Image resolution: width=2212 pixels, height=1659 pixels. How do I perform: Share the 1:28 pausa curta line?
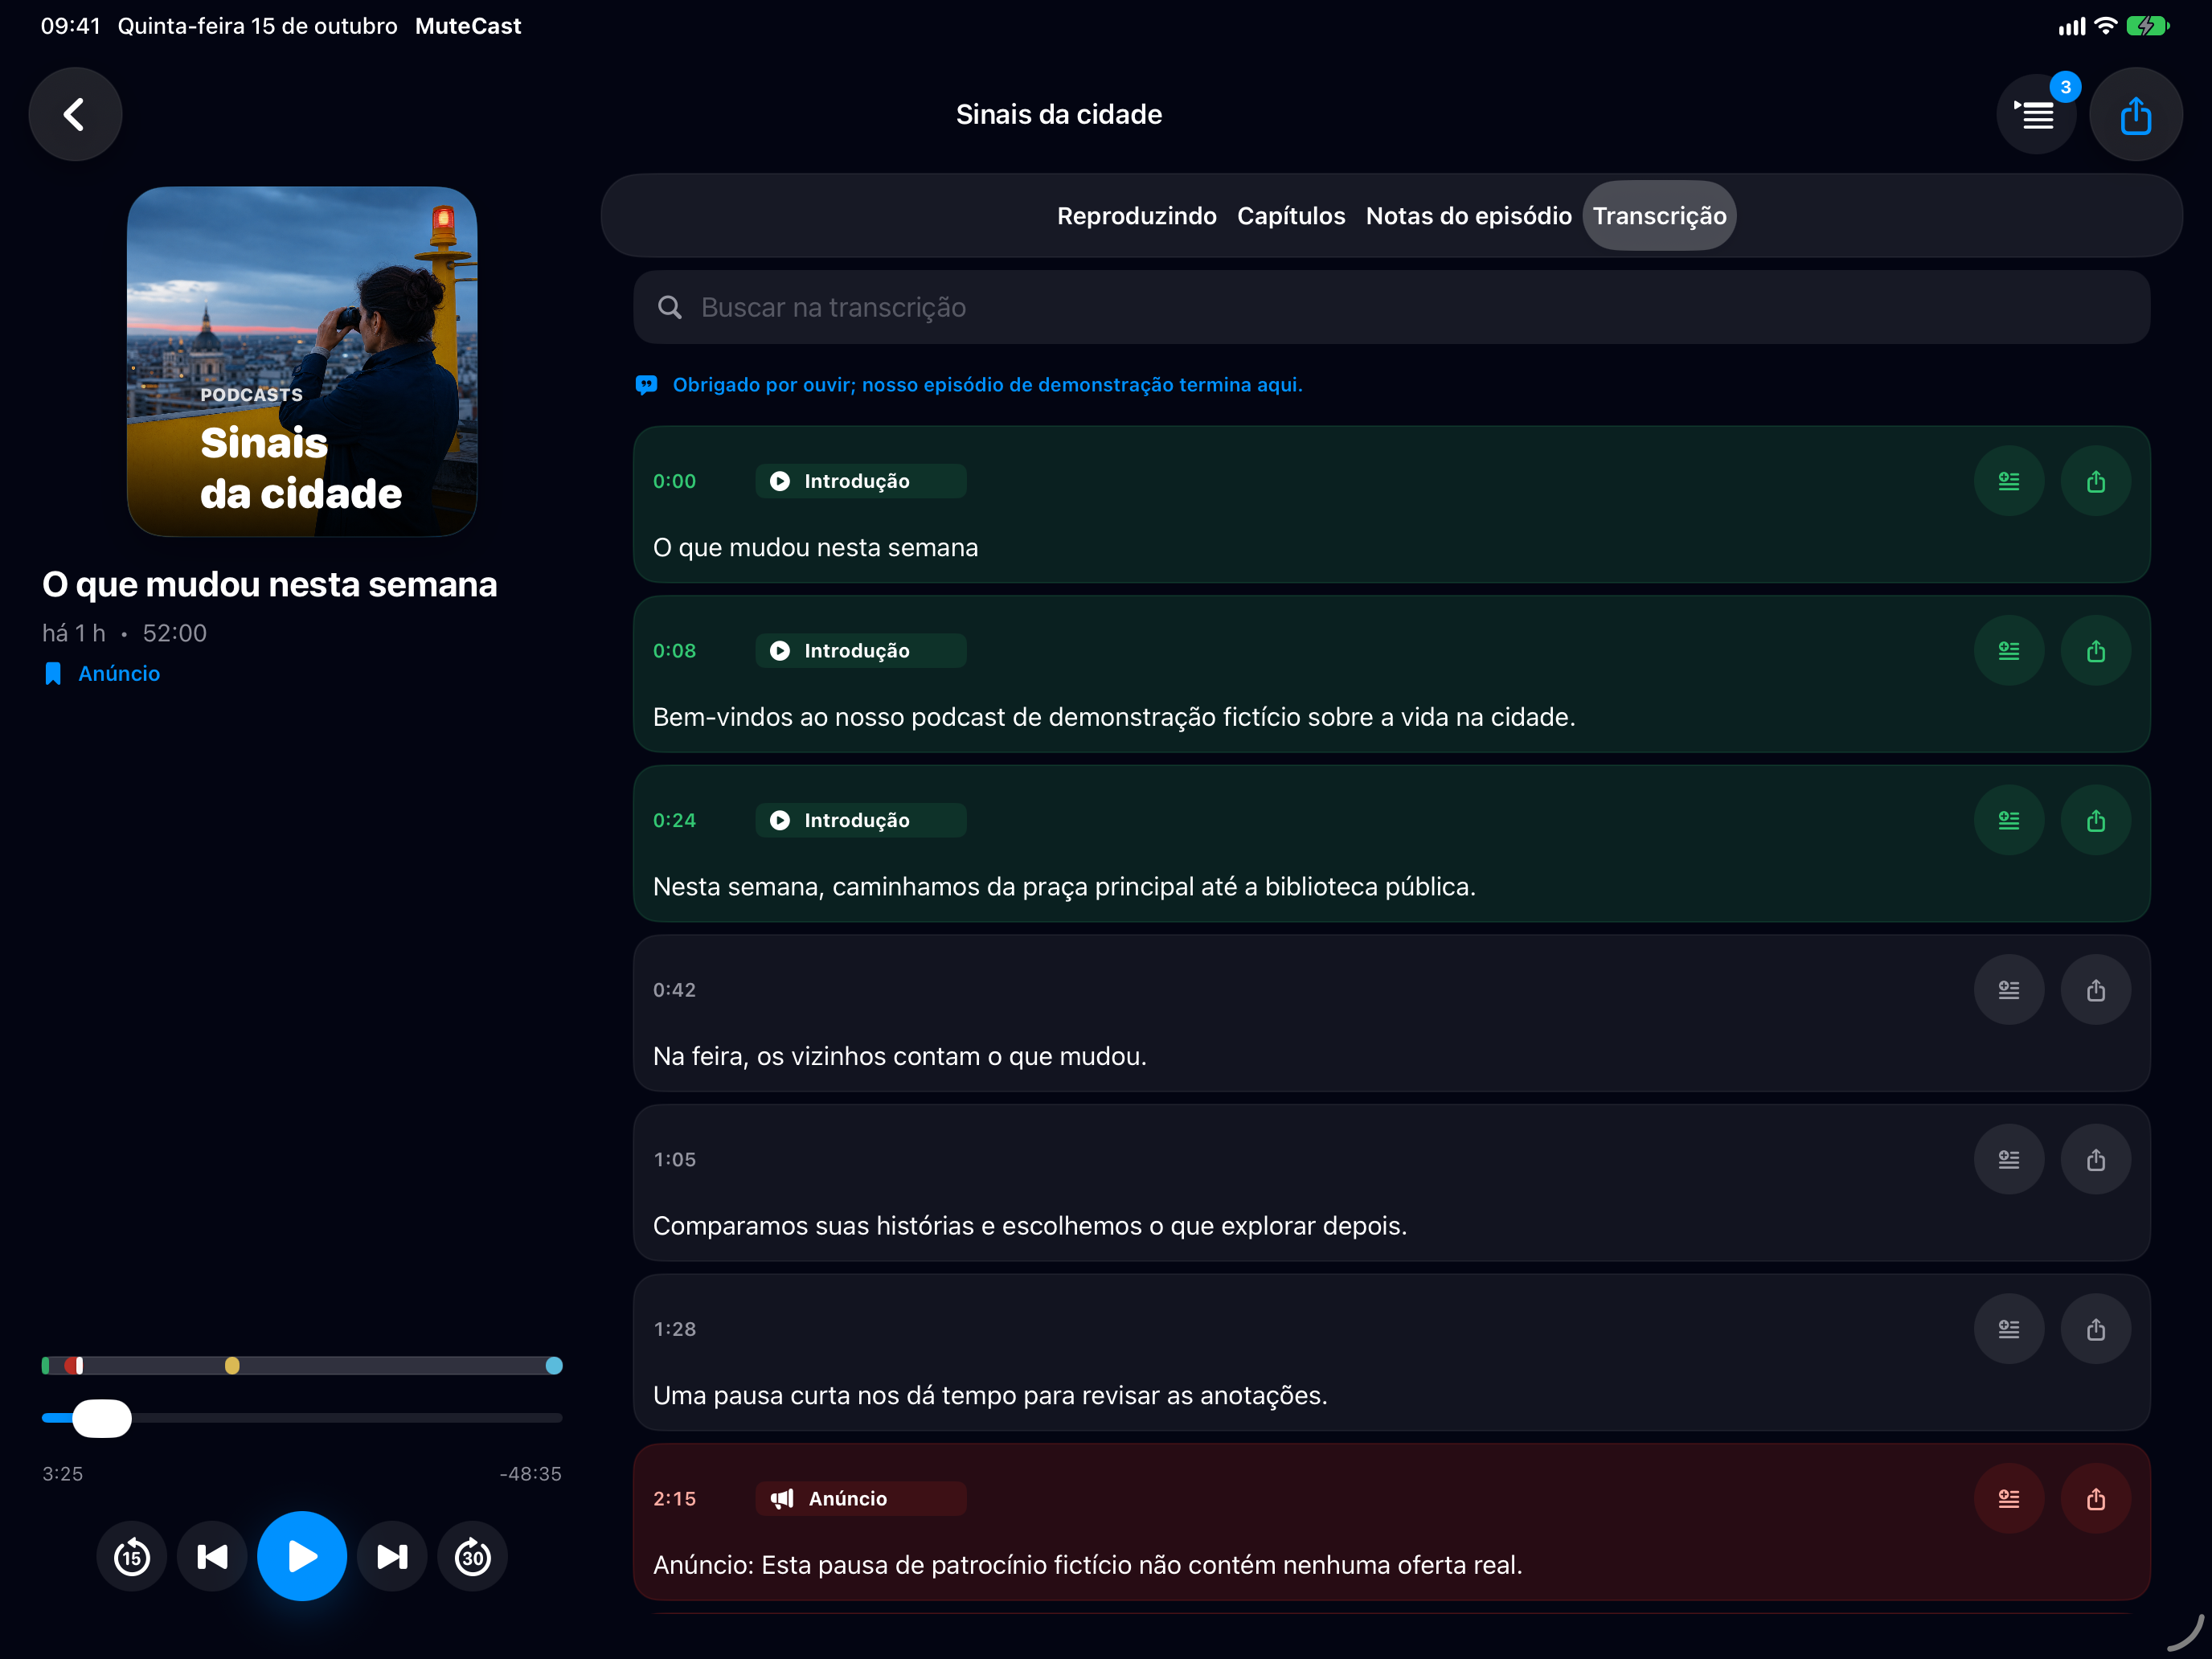(x=2095, y=1329)
